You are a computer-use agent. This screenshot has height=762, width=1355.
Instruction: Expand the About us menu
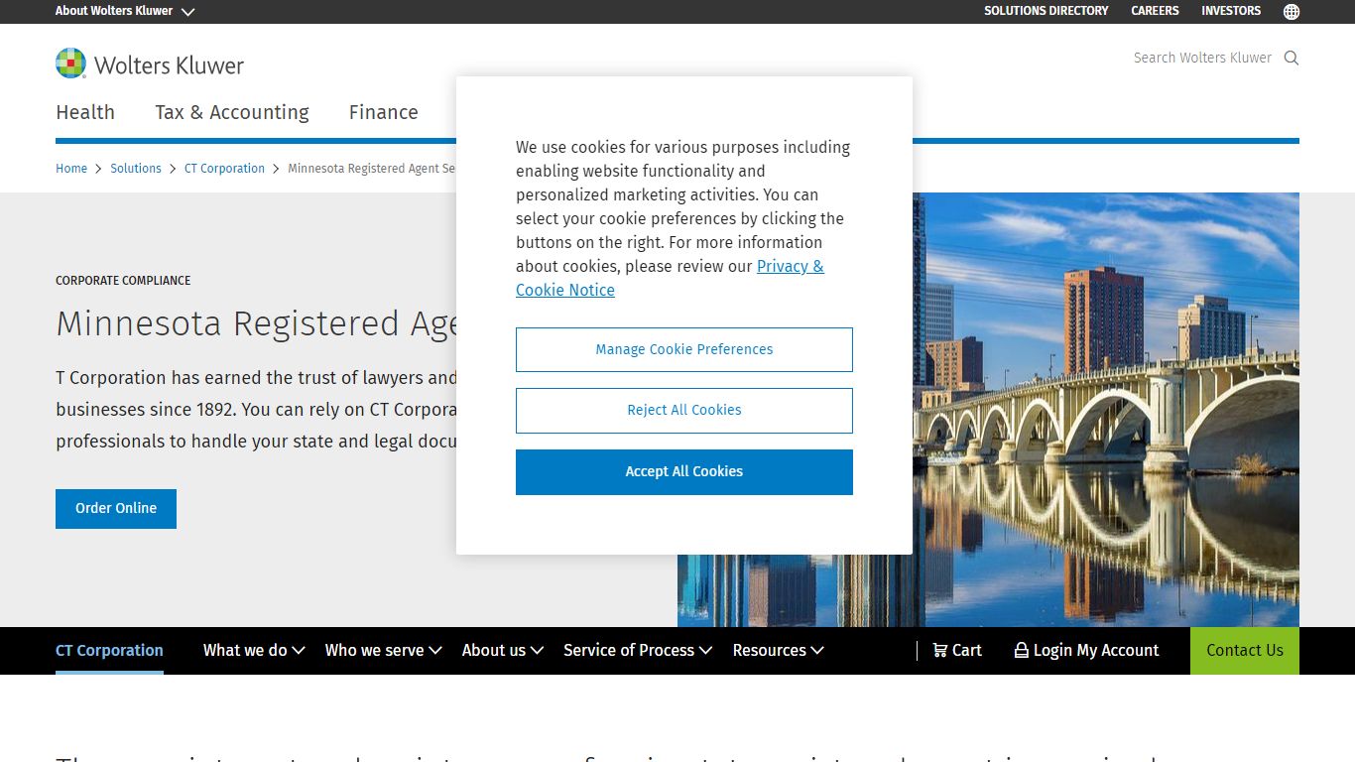pos(502,651)
